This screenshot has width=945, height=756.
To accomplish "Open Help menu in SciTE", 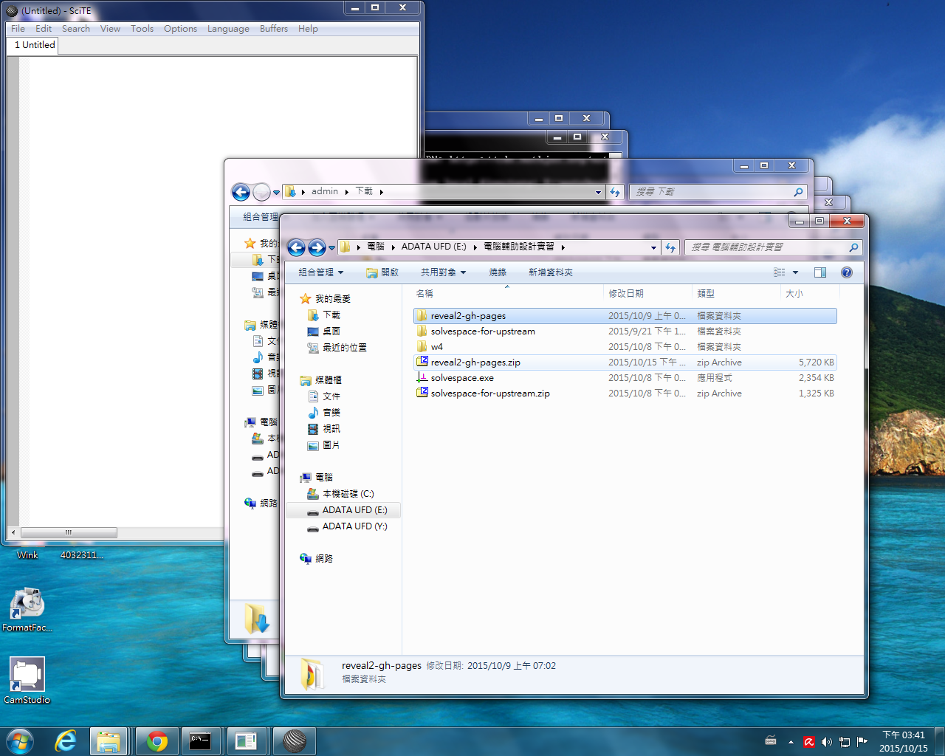I will (x=308, y=29).
